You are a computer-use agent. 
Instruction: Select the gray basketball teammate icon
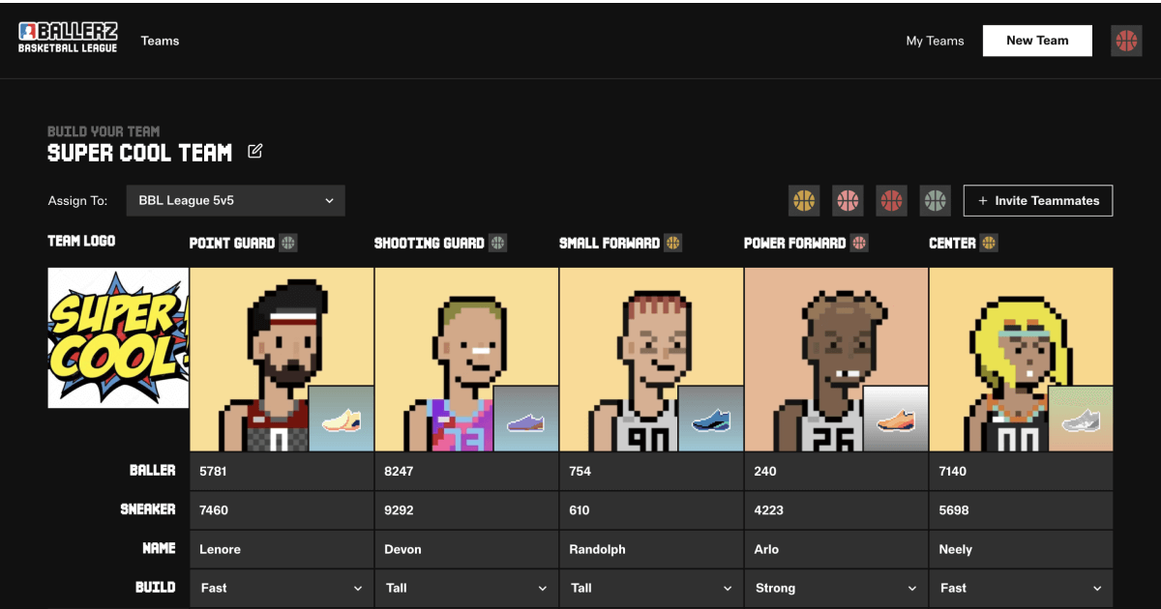point(935,201)
